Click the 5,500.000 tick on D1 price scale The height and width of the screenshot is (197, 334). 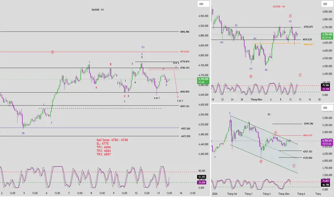(328, 118)
